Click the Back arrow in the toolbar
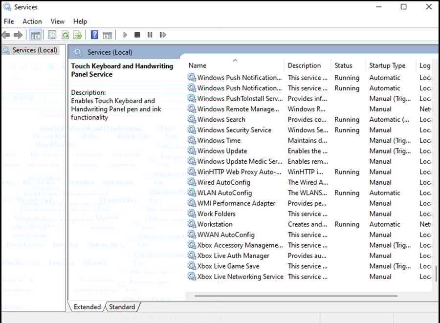This screenshot has width=440, height=323. [6, 35]
